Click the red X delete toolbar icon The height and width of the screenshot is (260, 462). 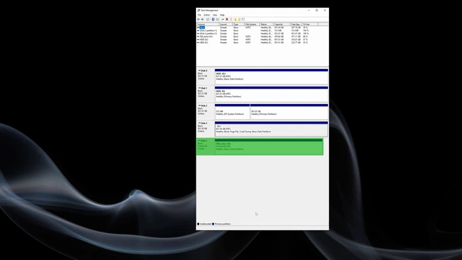coord(227,19)
